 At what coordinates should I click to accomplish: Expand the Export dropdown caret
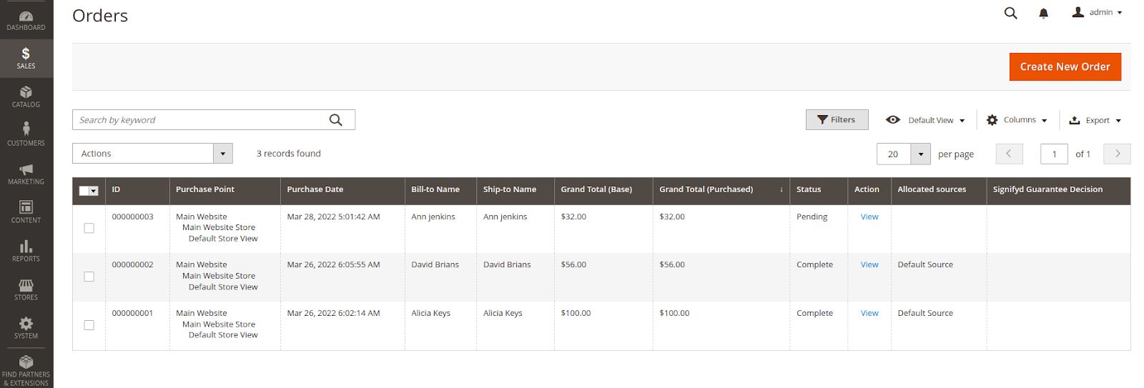[x=1118, y=121]
